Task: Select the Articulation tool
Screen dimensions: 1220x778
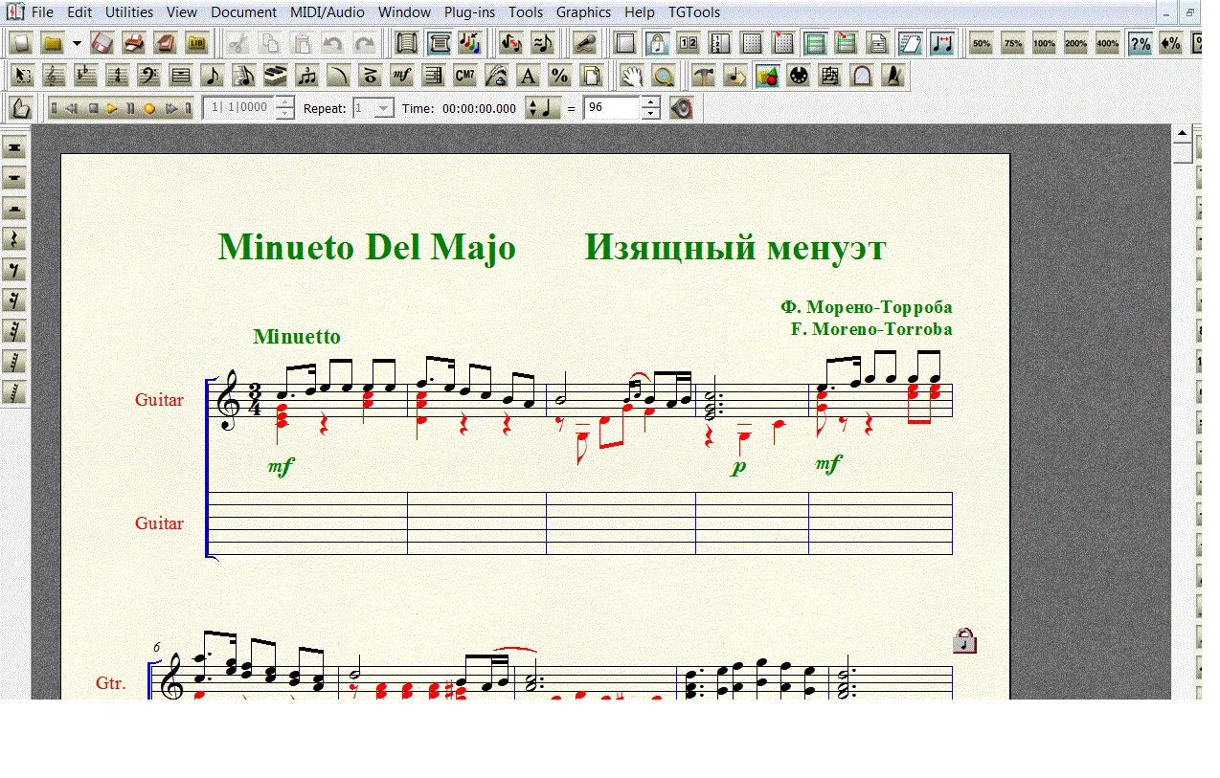Action: pyautogui.click(x=370, y=76)
